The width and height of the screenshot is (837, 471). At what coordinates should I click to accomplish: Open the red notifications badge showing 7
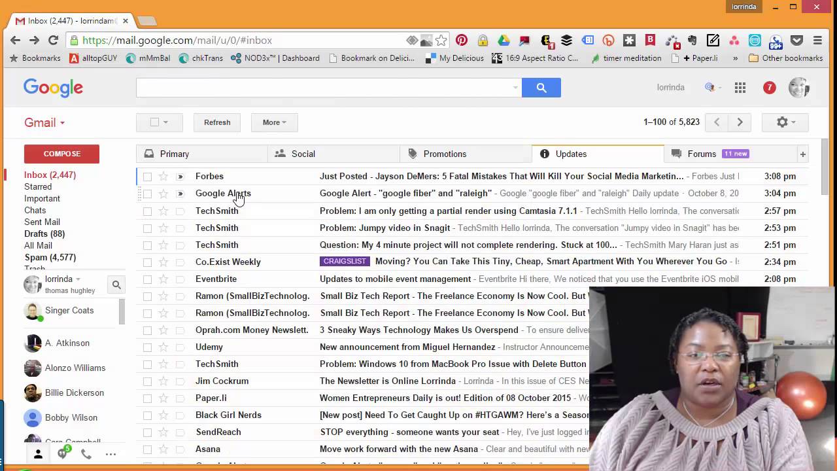[769, 88]
